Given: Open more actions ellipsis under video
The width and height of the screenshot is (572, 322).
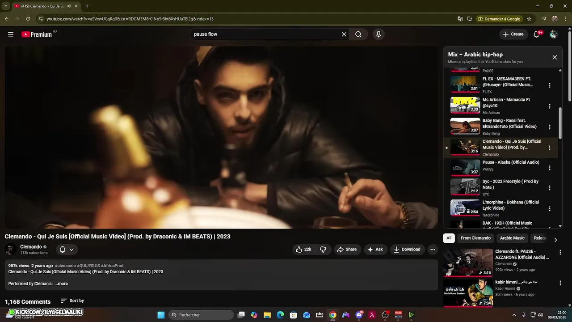Looking at the screenshot, I should 432,250.
